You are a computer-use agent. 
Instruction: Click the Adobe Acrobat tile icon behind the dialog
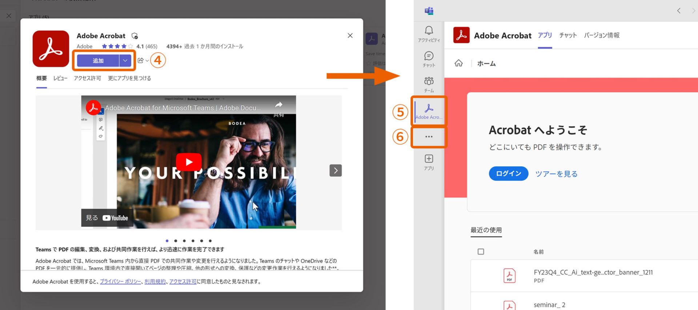[372, 39]
